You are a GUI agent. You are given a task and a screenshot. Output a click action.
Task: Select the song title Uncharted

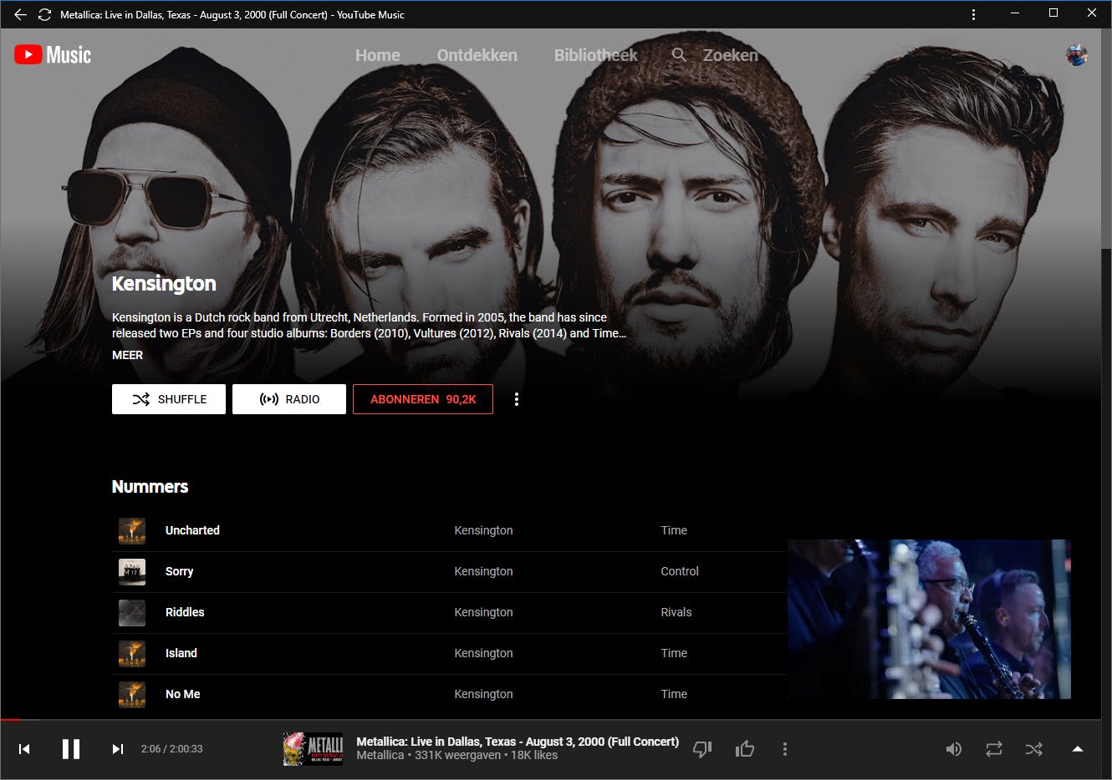point(192,530)
